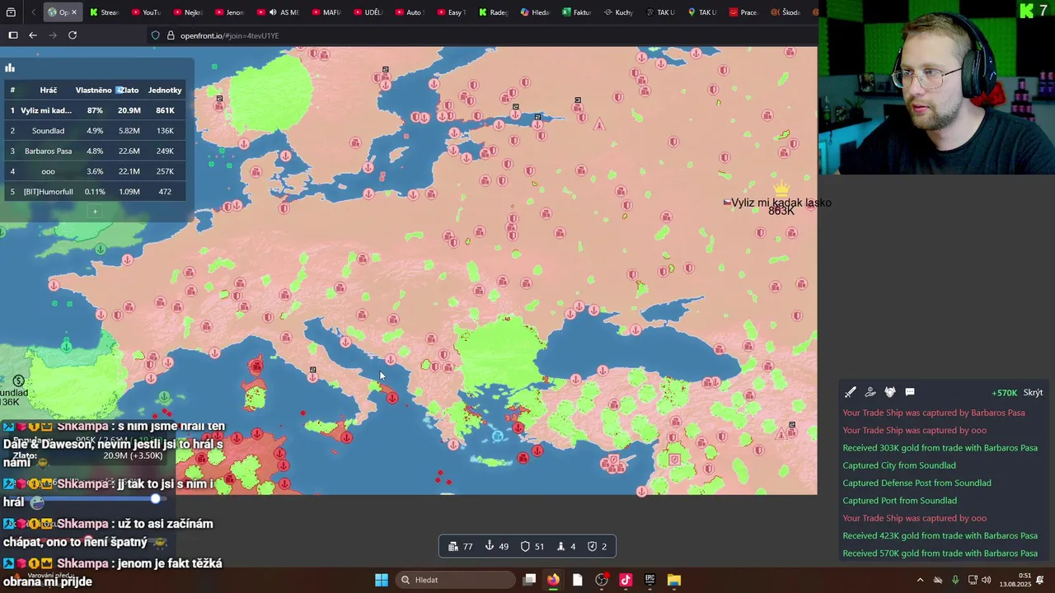1055x593 pixels.
Task: Toggle the leaderboard chart icon
Action: click(10, 68)
